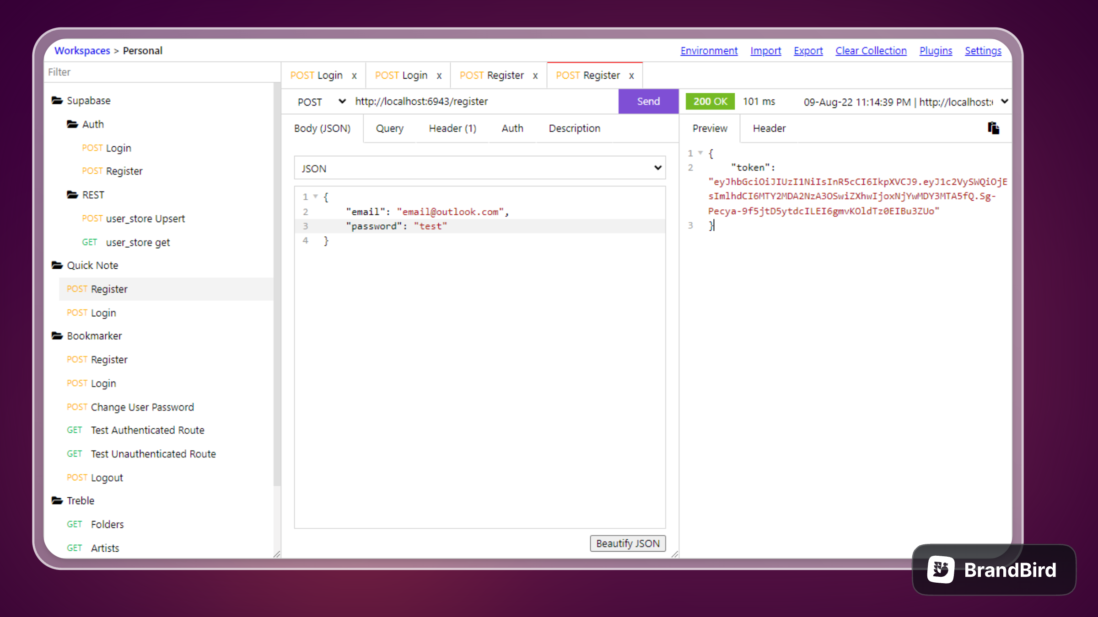Select the response Preview tab

[710, 128]
